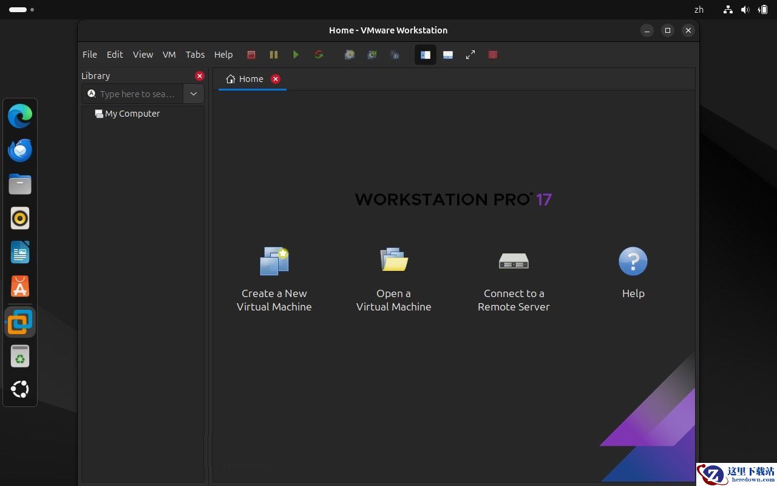Screen dimensions: 777x486
Task: Click the Restart guest toolbar icon
Action: tap(319, 55)
